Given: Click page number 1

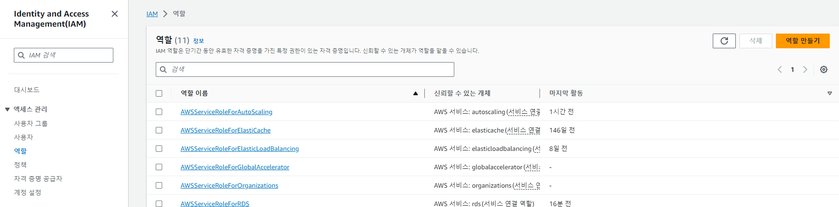Looking at the screenshot, I should [792, 69].
